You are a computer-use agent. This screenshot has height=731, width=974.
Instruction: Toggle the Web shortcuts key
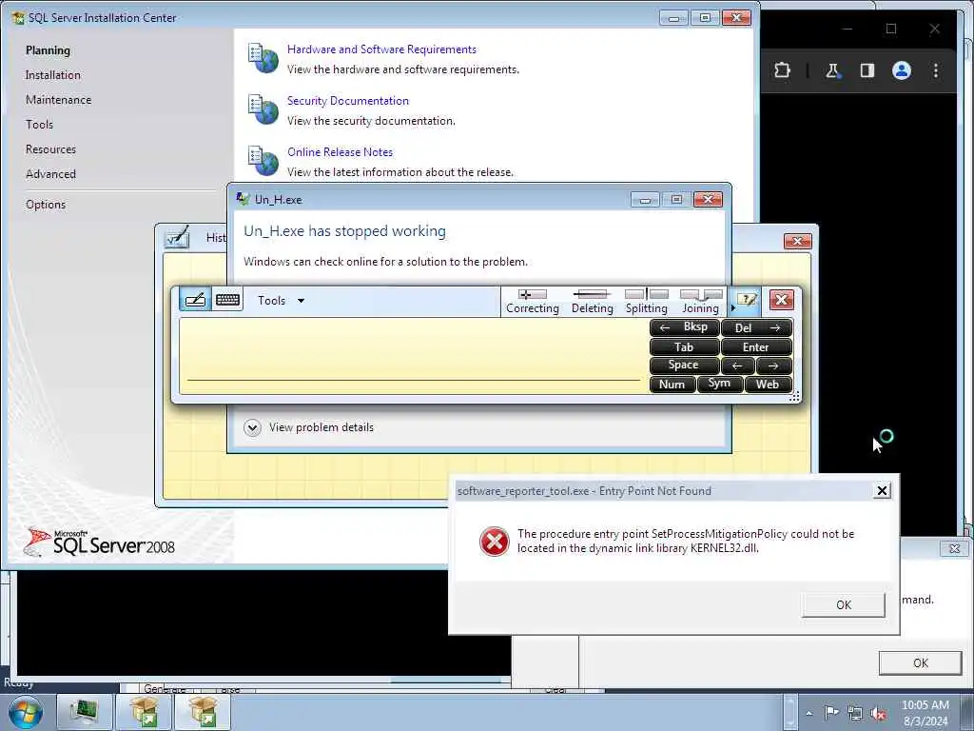click(x=768, y=385)
